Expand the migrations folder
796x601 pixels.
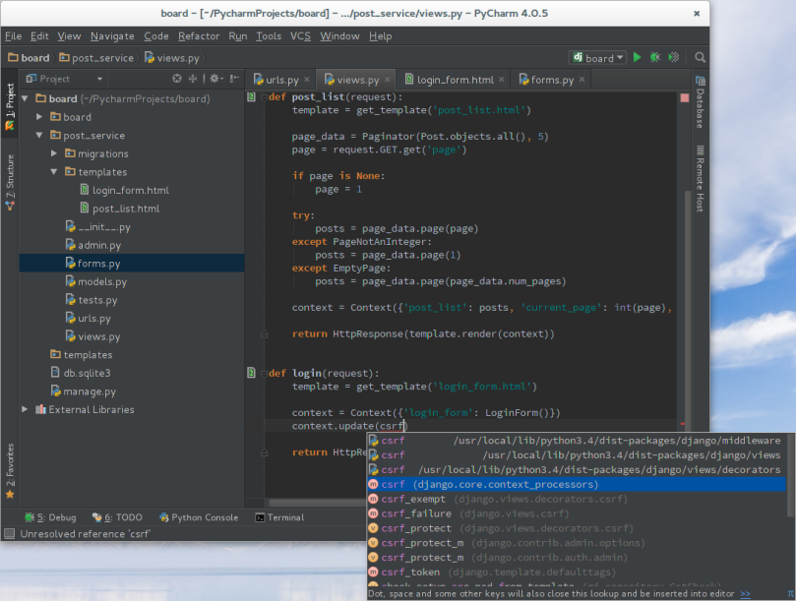[54, 153]
